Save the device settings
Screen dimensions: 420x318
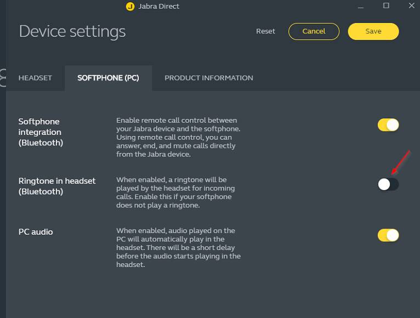pos(373,31)
